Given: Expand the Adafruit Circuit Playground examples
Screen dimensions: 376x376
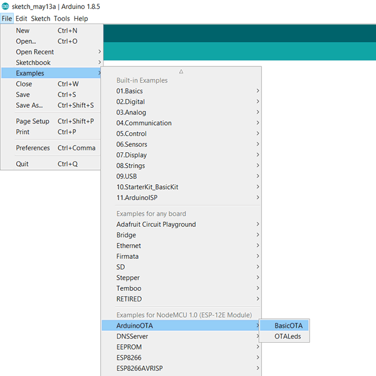Looking at the screenshot, I should (156, 224).
